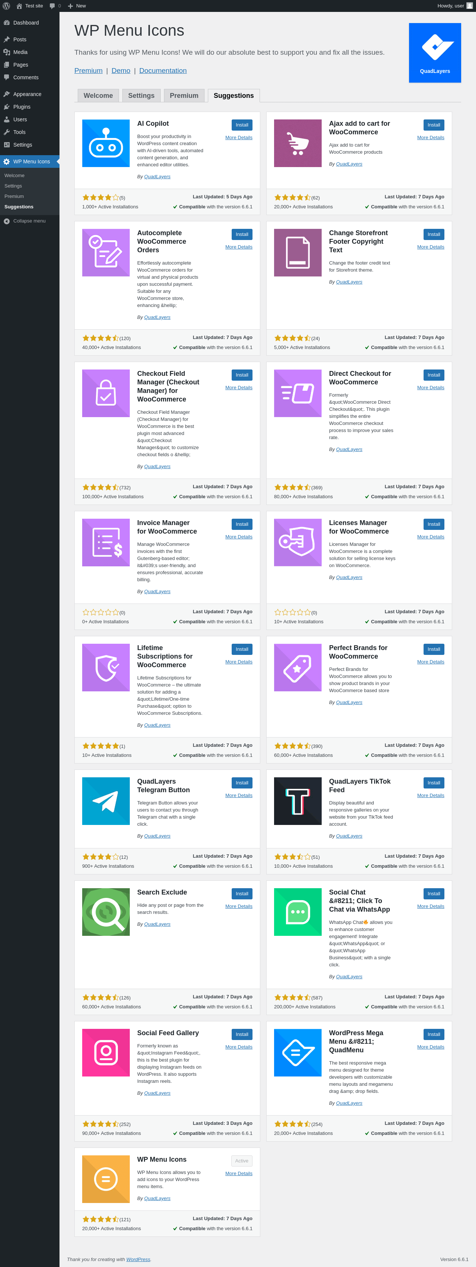Viewport: 476px width, 1267px height.
Task: Click the Social Chat WhatsApp bubble icon
Action: click(297, 912)
